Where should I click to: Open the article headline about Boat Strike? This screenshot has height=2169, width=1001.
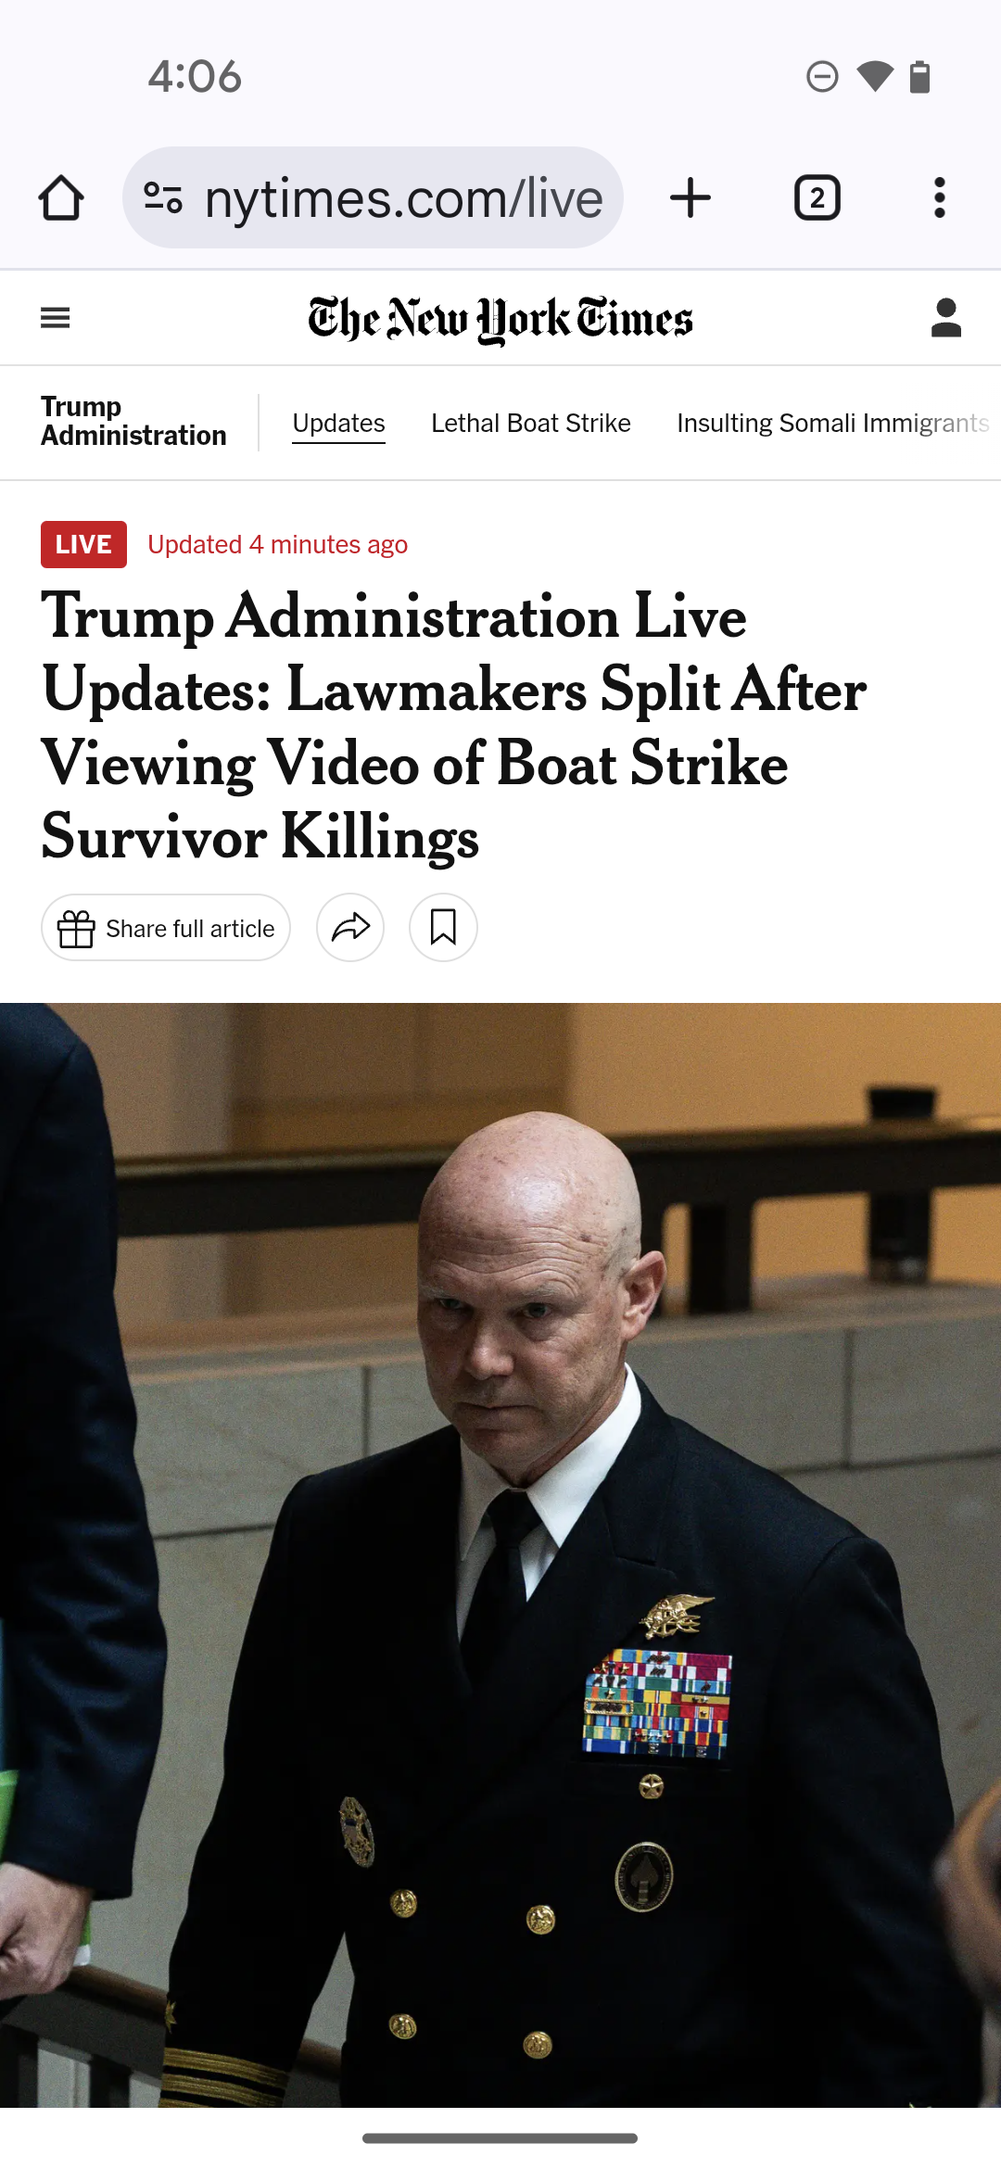coord(454,727)
